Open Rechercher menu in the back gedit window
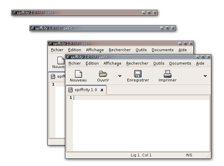This screenshot has width=224, height=166. [x=120, y=50]
